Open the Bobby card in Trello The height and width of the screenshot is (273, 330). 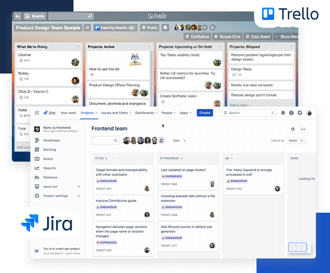(x=48, y=78)
